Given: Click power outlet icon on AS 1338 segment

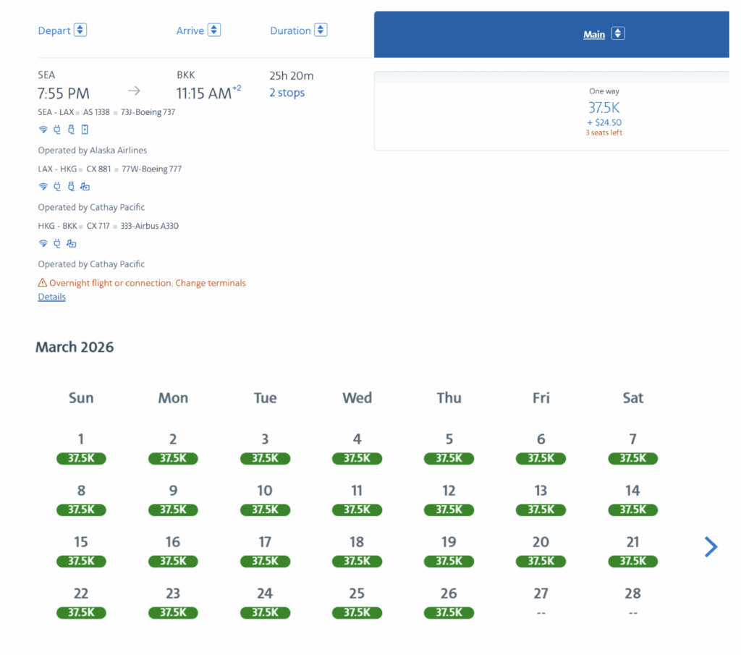Looking at the screenshot, I should click(x=57, y=130).
